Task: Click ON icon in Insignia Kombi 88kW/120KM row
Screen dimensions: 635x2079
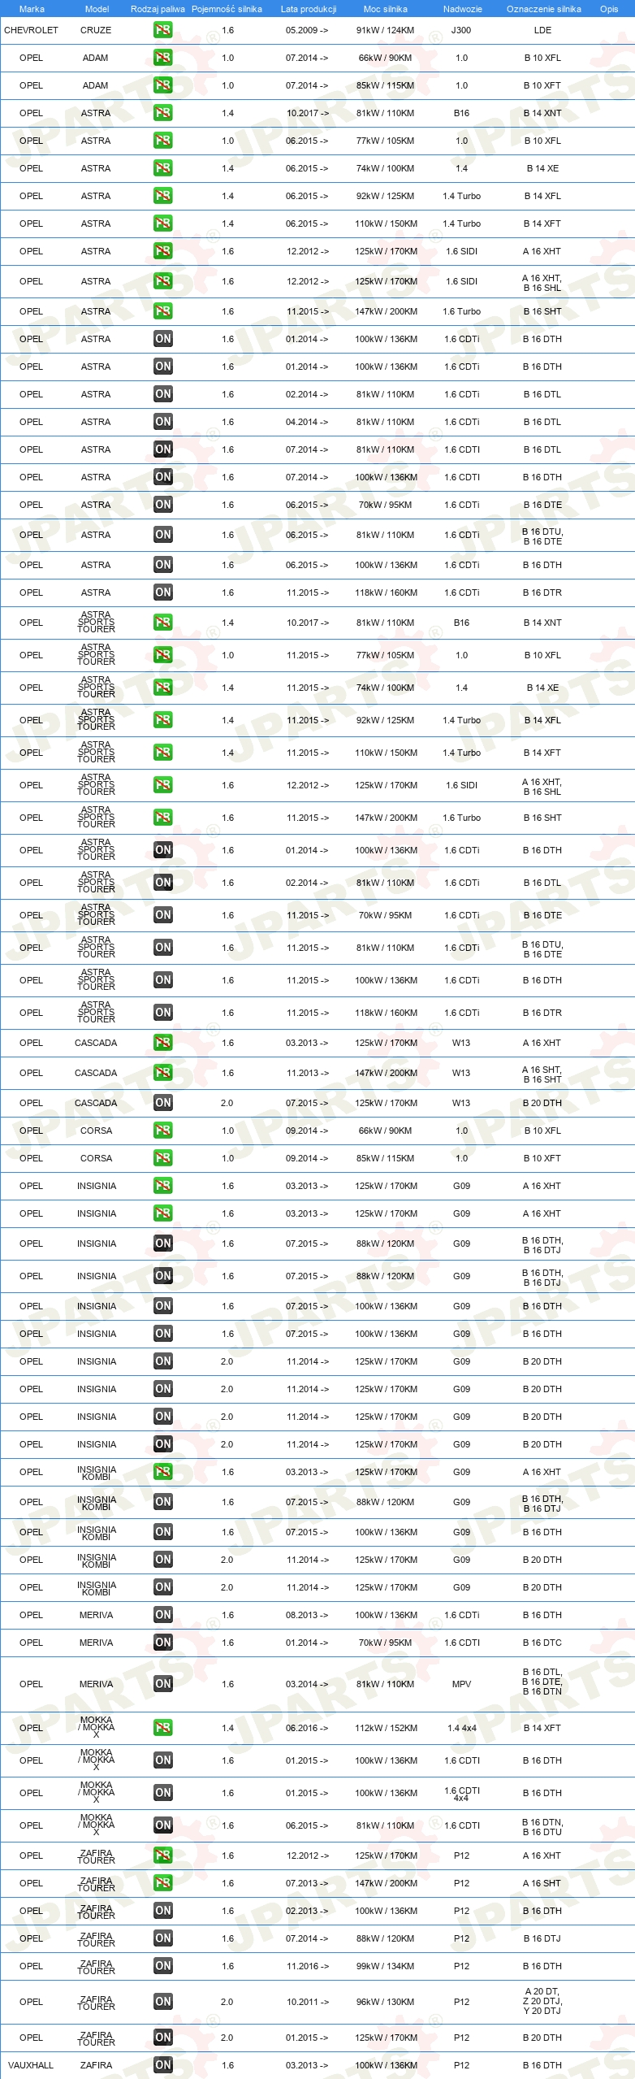Action: pos(162,1502)
